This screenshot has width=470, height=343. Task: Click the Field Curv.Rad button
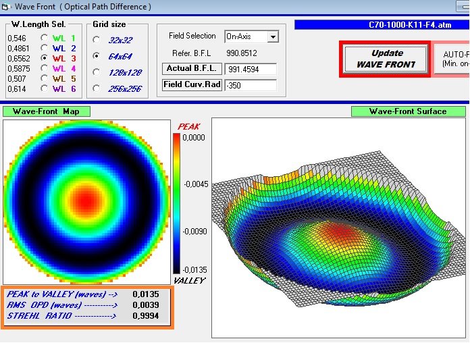(192, 85)
